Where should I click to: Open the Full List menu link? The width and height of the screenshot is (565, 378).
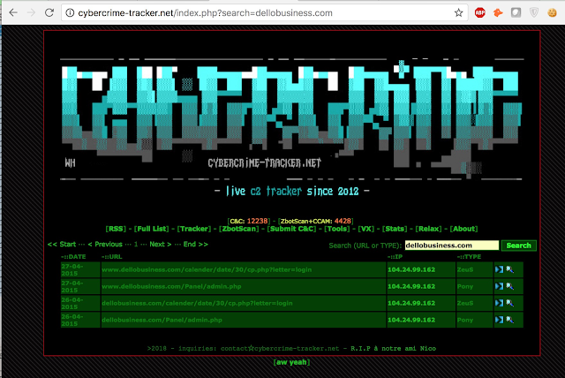pos(151,229)
